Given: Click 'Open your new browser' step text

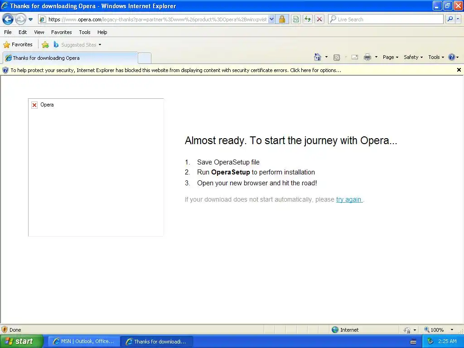Looking at the screenshot, I should pos(257,183).
